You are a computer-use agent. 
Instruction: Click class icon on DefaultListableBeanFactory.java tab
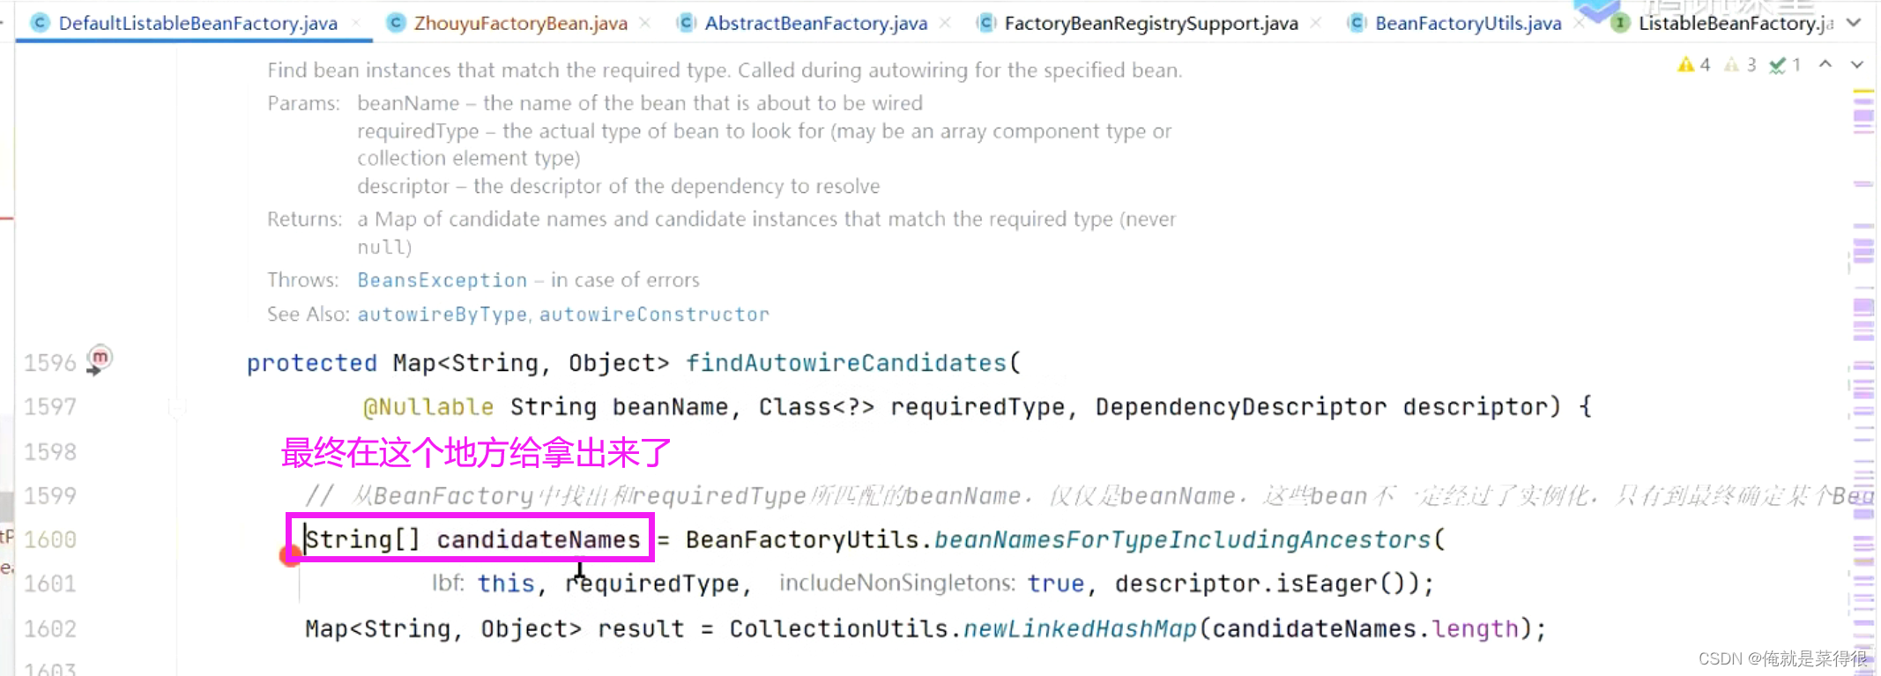40,23
